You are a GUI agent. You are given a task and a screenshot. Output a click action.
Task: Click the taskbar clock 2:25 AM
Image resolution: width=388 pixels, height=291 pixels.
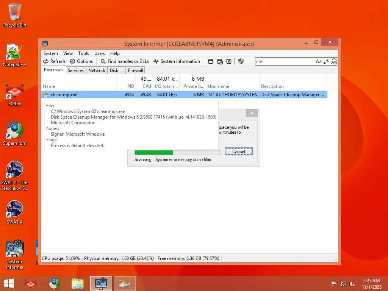coord(371,283)
